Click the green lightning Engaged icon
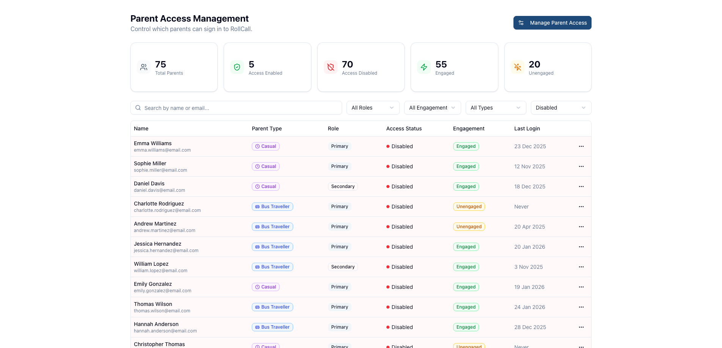Image resolution: width=722 pixels, height=348 pixels. point(424,67)
